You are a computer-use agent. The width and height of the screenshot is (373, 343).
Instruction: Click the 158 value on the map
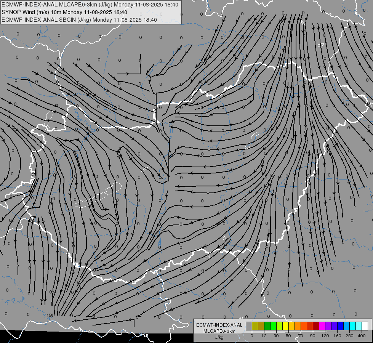[x=50, y=315]
